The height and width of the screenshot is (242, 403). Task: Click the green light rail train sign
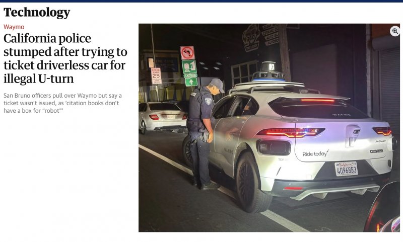[x=189, y=67]
